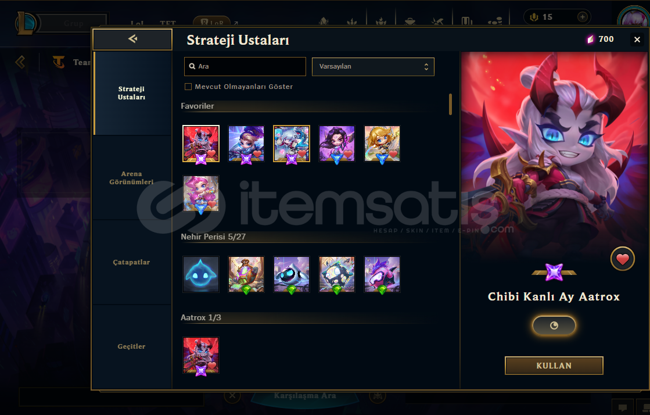Select the Chibi Aatrox thumbnail under Aatrox 1/3
The width and height of the screenshot is (650, 415).
(200, 355)
